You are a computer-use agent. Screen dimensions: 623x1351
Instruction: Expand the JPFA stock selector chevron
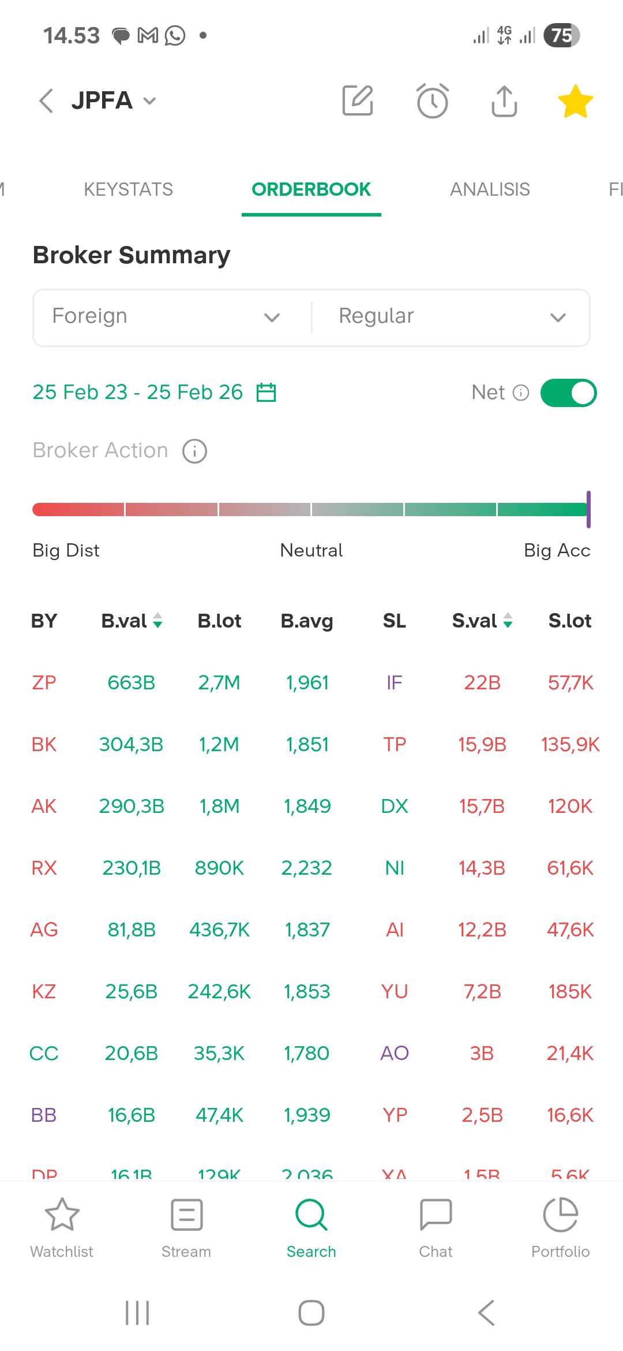[149, 102]
